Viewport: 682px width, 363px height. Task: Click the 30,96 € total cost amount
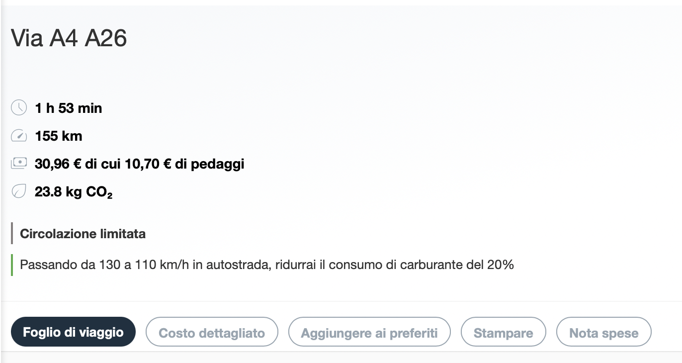58,164
